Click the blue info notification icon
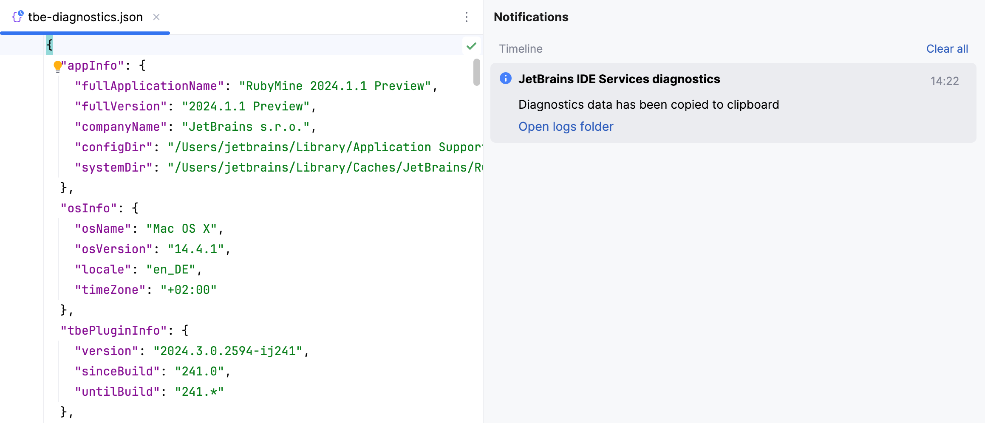 tap(505, 78)
